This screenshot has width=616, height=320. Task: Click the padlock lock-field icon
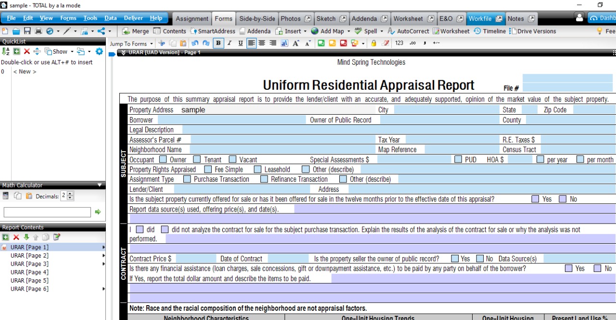(373, 43)
